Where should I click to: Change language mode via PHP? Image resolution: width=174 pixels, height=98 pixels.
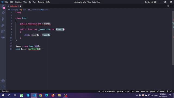[x=138, y=91]
